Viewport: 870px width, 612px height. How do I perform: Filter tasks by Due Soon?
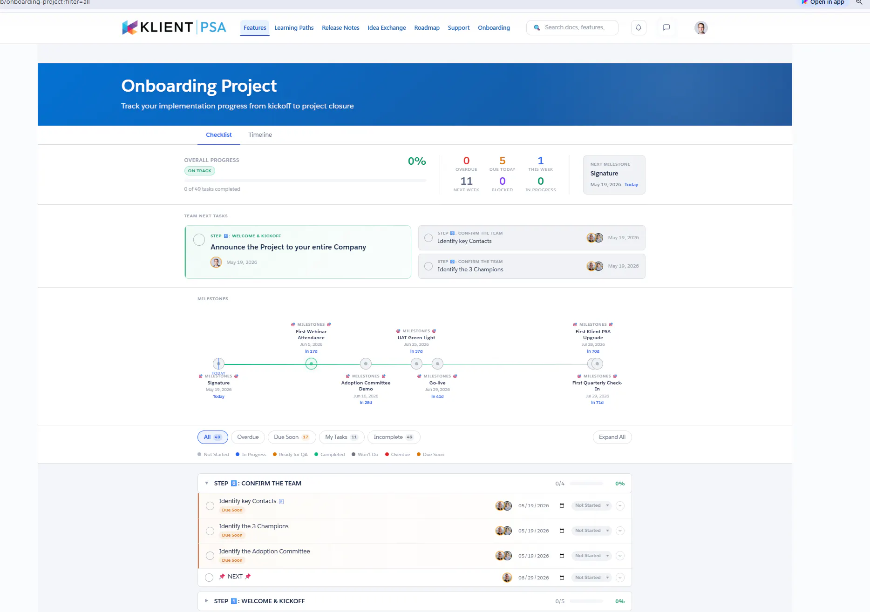pos(292,437)
